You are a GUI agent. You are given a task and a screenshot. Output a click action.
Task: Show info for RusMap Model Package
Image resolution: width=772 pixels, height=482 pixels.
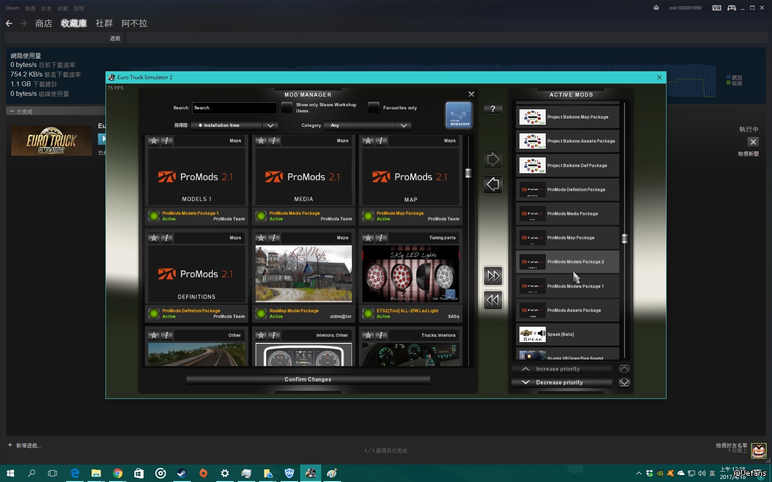(274, 238)
